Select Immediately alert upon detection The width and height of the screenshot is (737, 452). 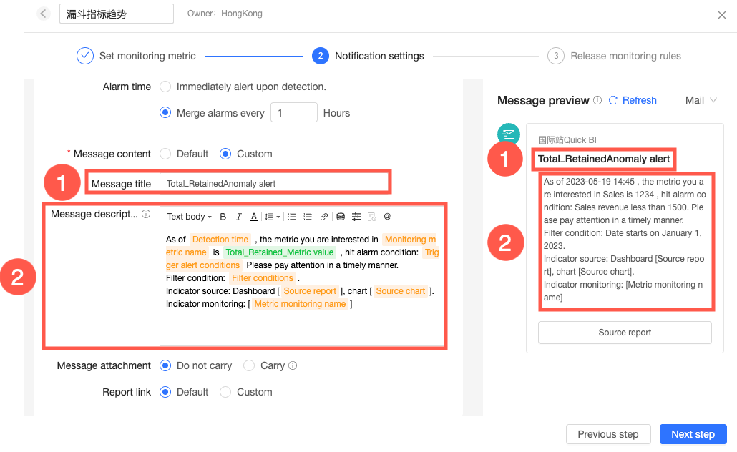point(165,87)
